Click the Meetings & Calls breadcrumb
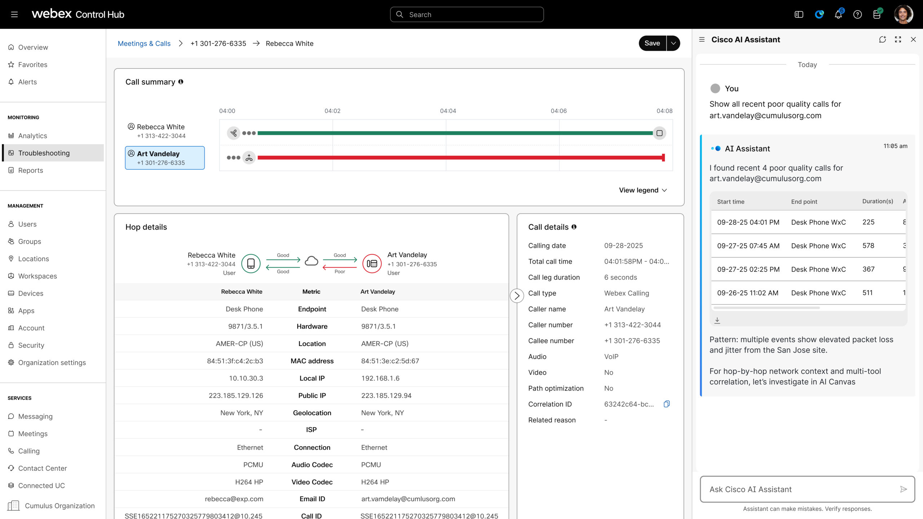This screenshot has width=923, height=519. (x=144, y=44)
